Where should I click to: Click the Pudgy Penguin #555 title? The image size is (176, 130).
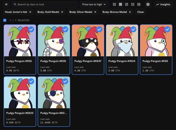[x=19, y=61]
